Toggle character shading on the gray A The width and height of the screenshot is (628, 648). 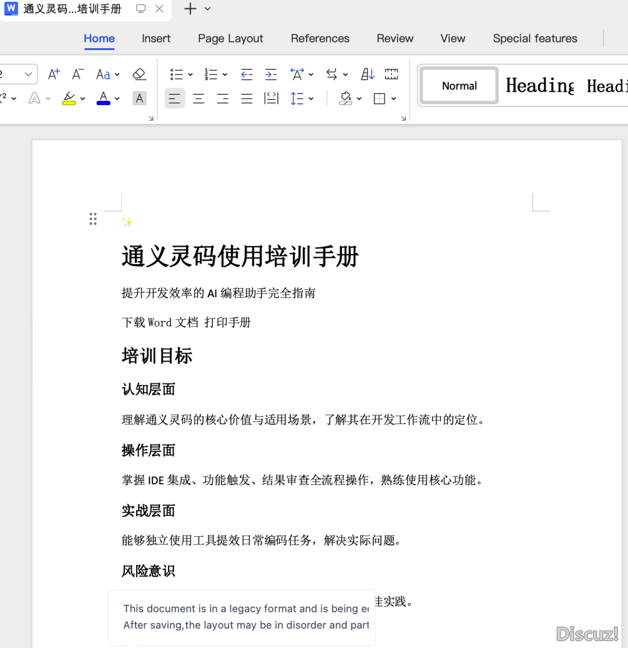(x=140, y=98)
